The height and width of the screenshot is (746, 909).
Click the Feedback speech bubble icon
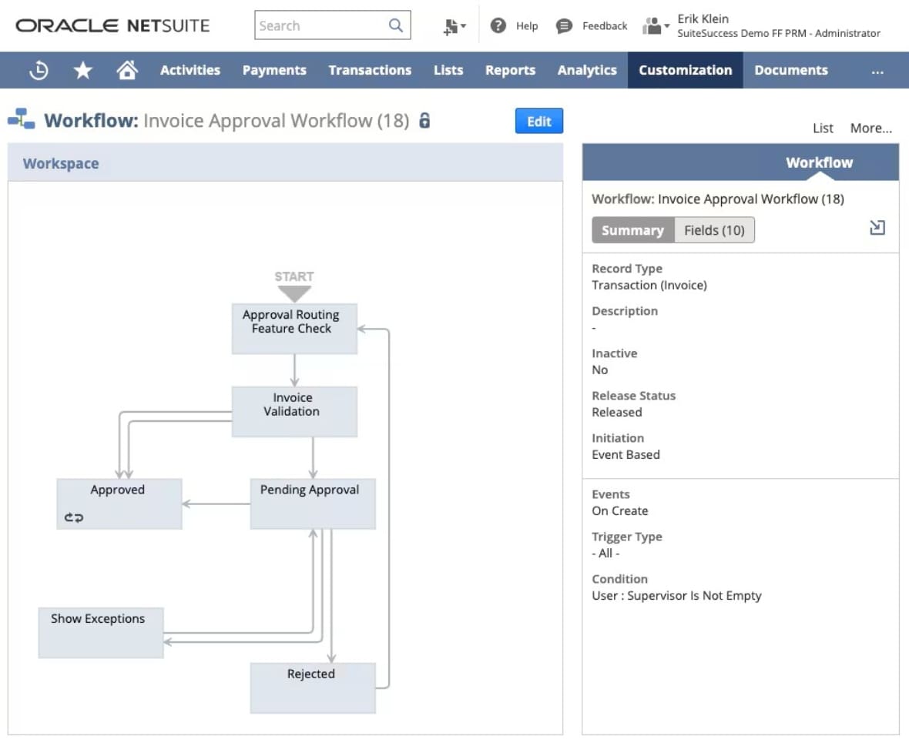click(565, 25)
